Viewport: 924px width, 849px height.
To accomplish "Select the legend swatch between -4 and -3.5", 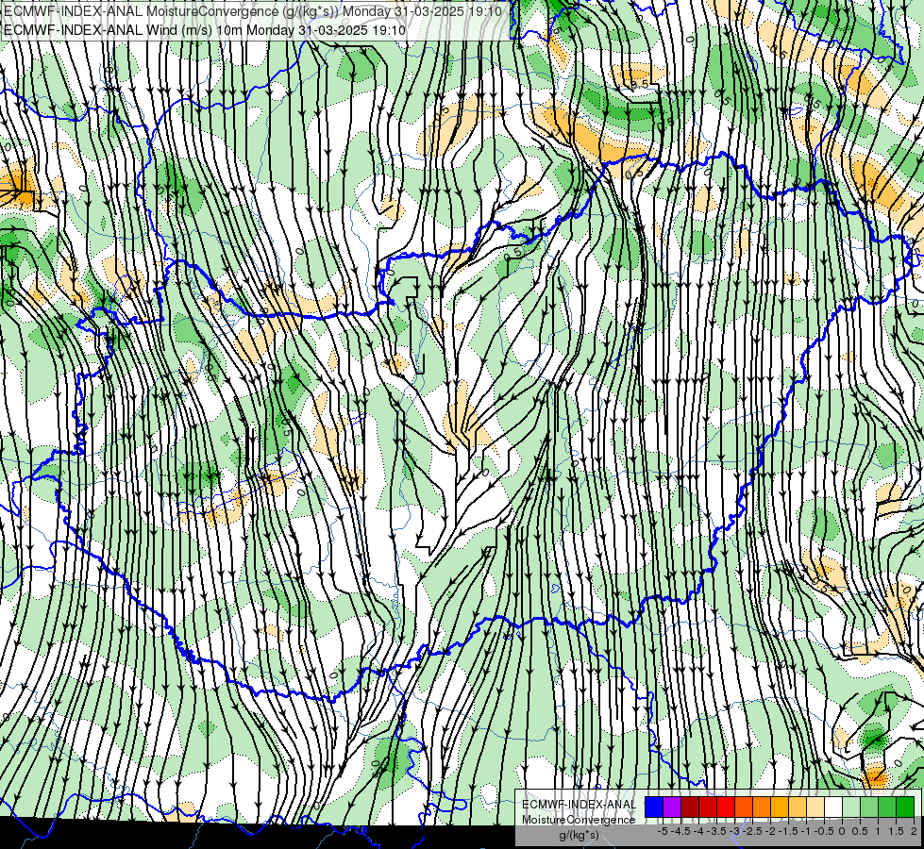I will tap(708, 807).
